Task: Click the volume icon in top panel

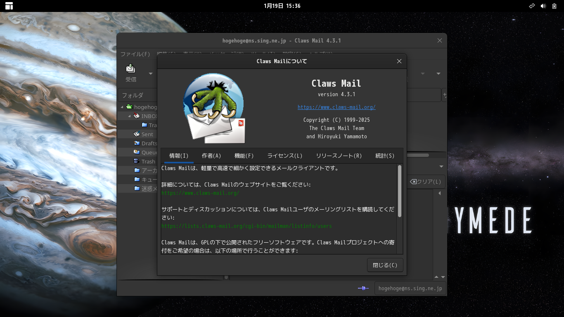Action: pyautogui.click(x=543, y=6)
